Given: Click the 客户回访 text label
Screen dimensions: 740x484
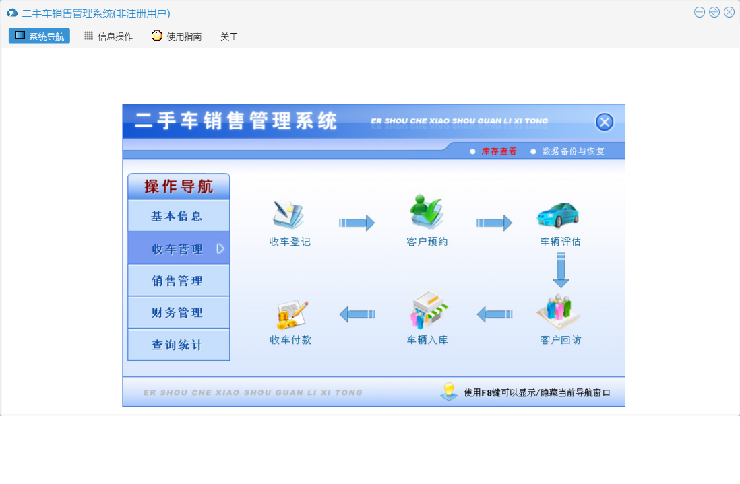Looking at the screenshot, I should click(560, 340).
